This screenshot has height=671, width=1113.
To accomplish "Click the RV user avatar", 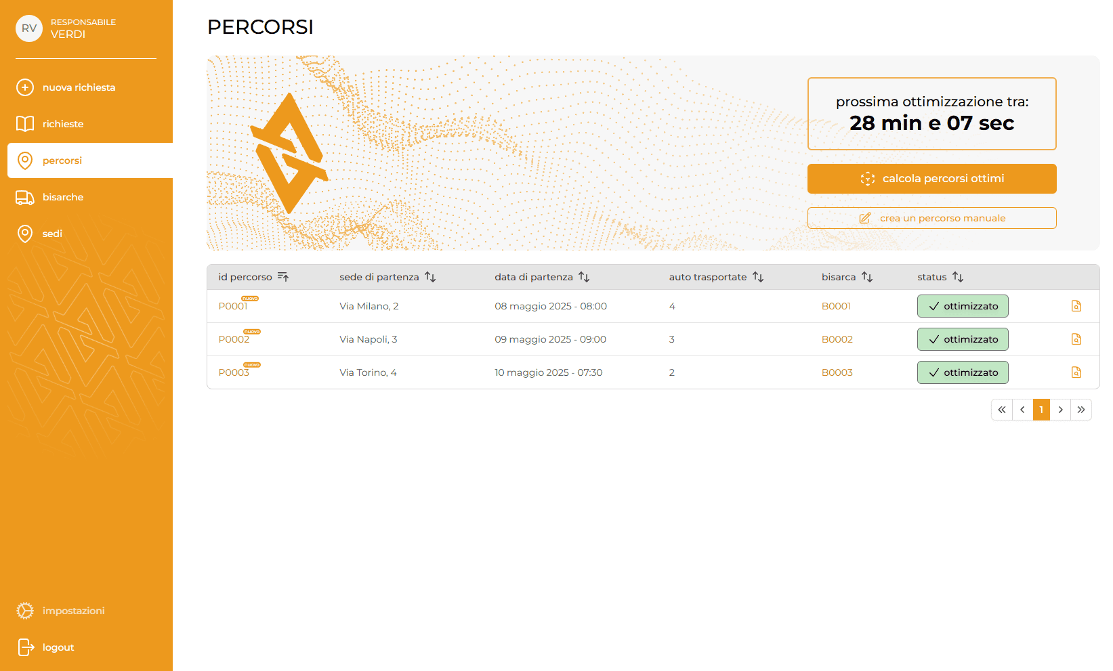I will pos(29,28).
